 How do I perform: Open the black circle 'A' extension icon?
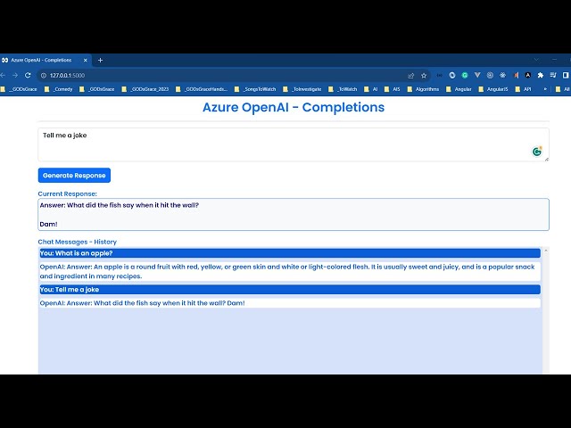[x=527, y=75]
